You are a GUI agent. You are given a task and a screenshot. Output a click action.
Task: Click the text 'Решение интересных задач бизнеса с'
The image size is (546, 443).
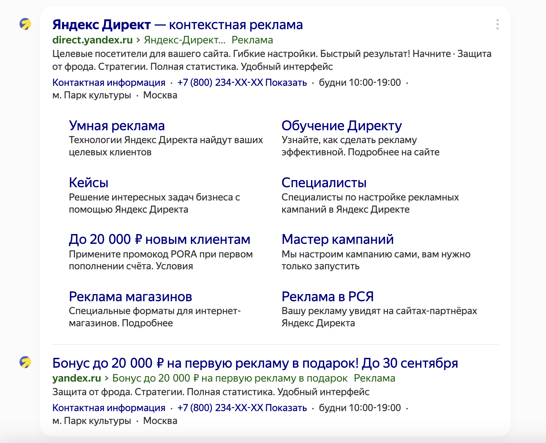(154, 197)
